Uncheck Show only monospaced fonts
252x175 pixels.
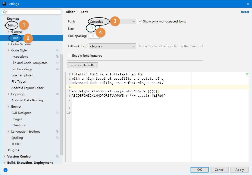140,21
